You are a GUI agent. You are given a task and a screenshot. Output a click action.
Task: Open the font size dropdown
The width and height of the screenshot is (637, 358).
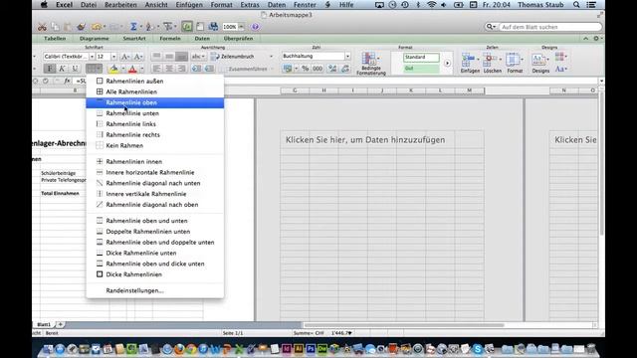[113, 57]
